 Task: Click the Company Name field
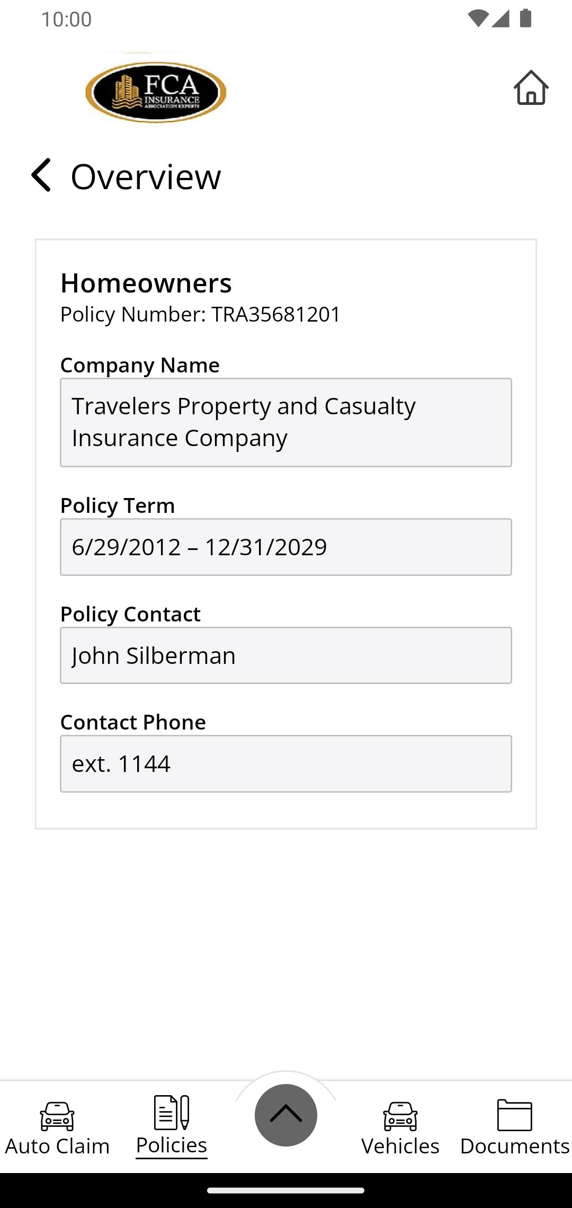(x=286, y=422)
